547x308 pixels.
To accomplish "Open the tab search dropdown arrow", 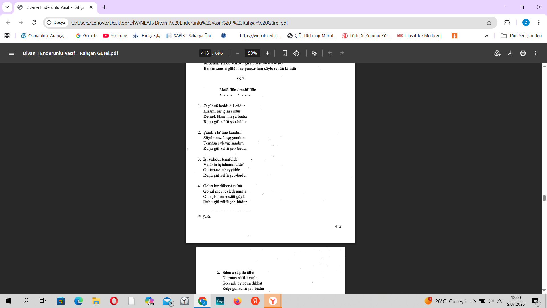I will click(x=7, y=7).
